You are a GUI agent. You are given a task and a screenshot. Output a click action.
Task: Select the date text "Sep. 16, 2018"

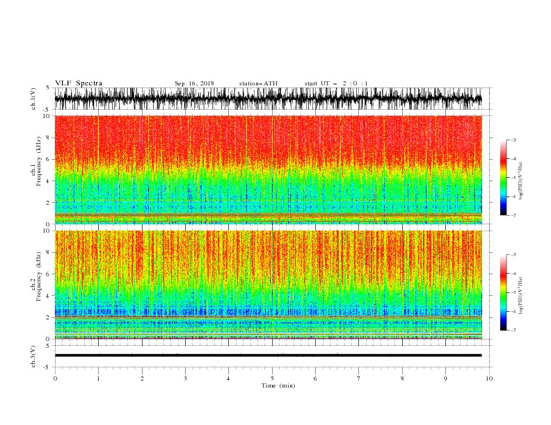point(194,83)
